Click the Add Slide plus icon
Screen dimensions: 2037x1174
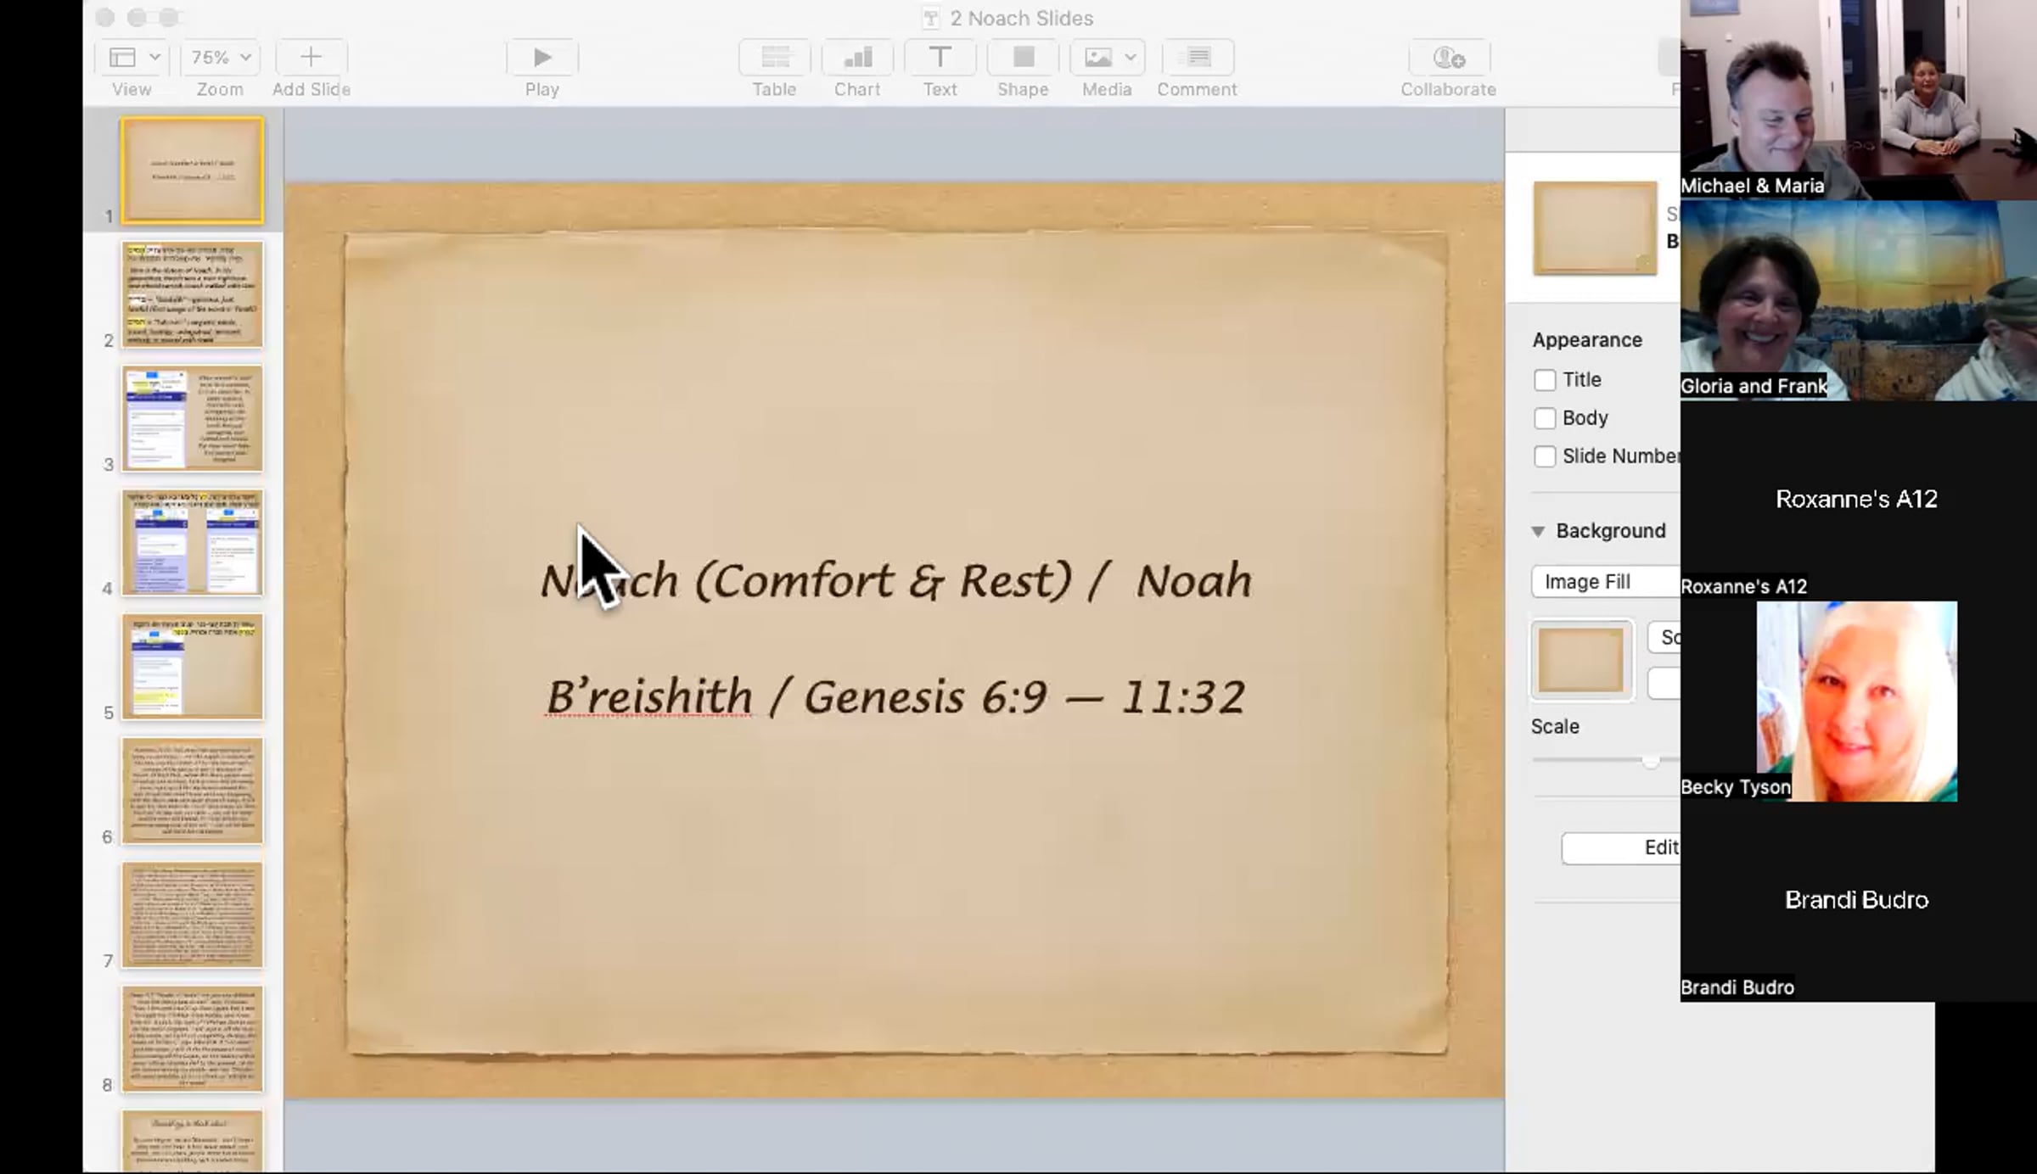click(311, 58)
